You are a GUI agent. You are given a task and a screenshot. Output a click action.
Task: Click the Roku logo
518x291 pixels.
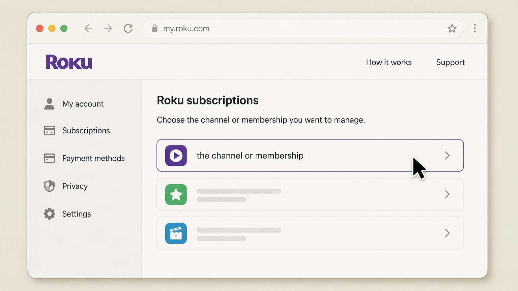[69, 62]
